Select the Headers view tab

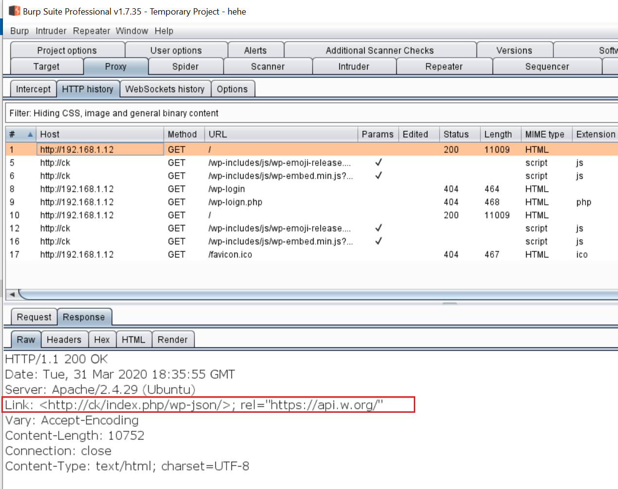point(64,340)
